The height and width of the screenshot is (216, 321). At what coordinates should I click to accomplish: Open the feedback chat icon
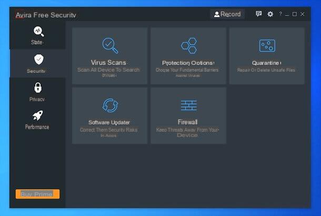(x=258, y=14)
